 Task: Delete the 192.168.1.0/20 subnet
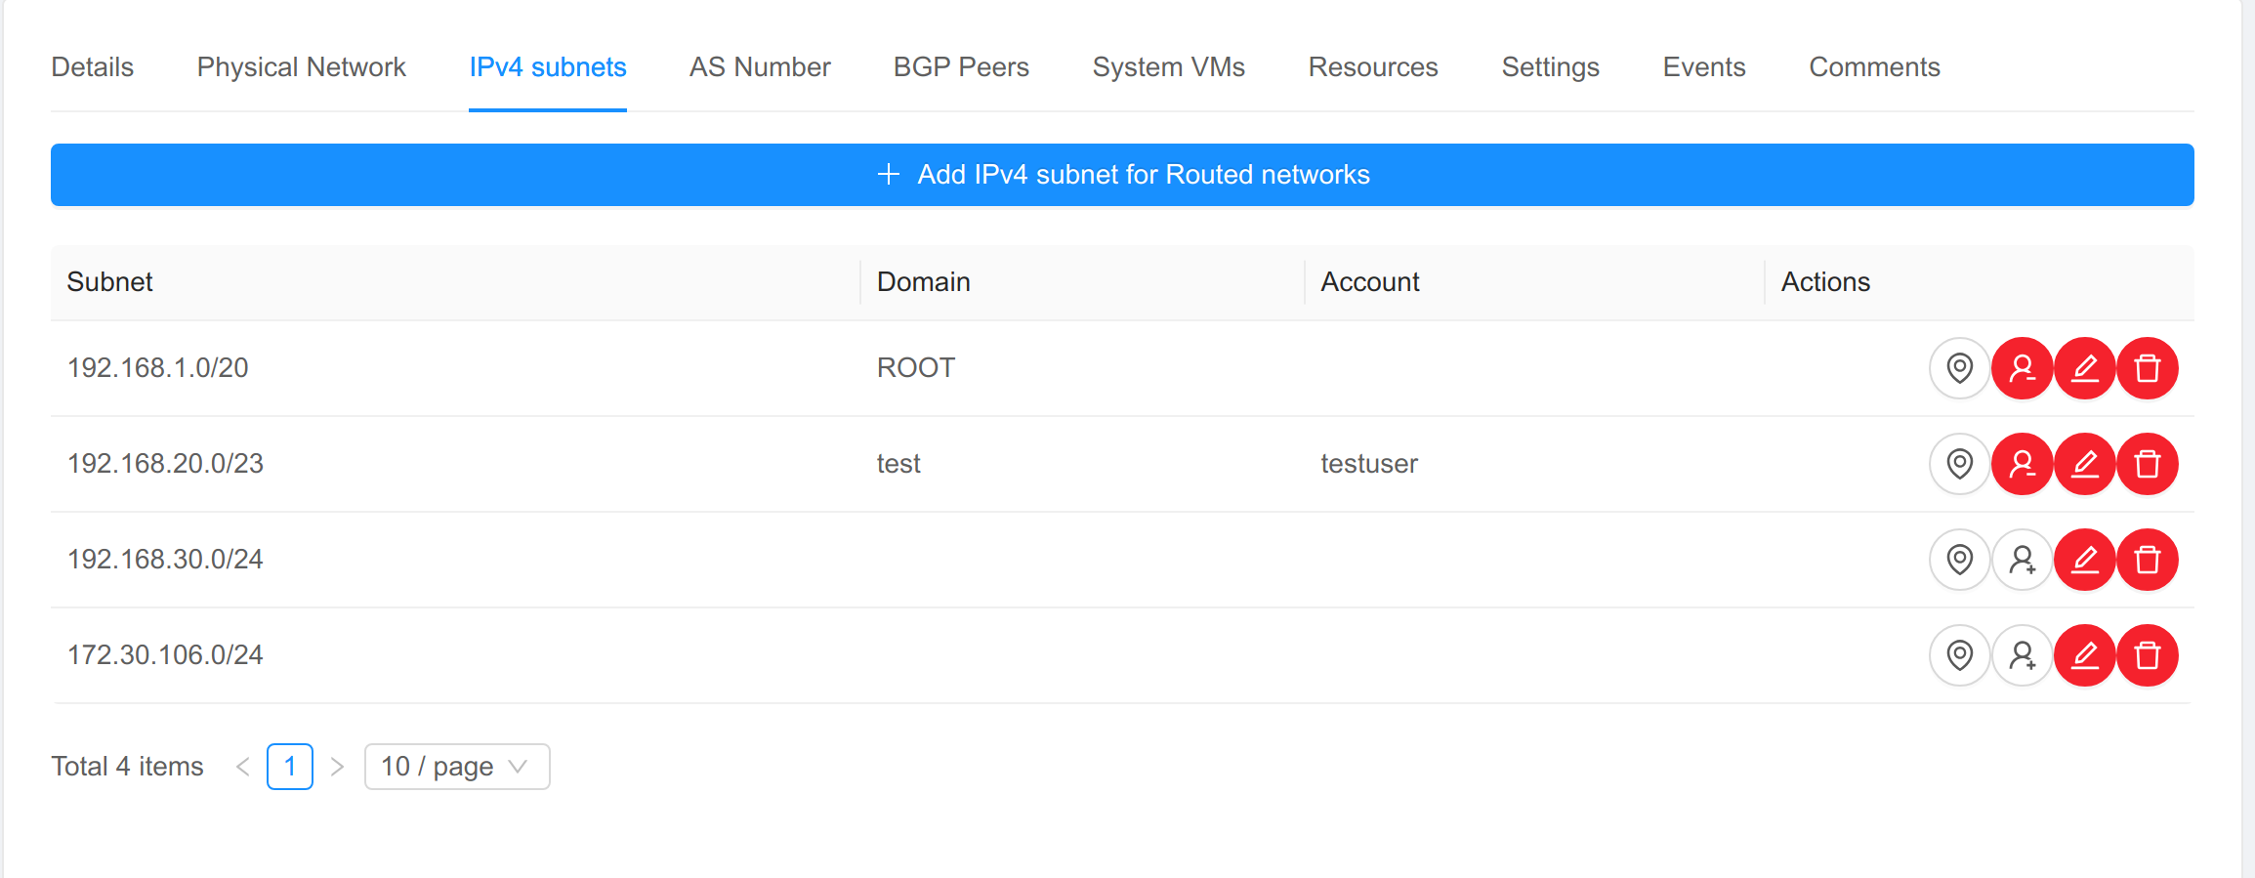coord(2147,368)
